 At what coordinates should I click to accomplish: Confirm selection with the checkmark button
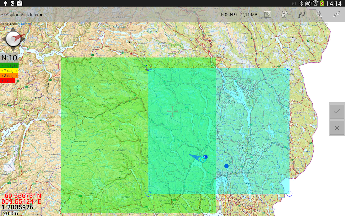click(x=337, y=112)
